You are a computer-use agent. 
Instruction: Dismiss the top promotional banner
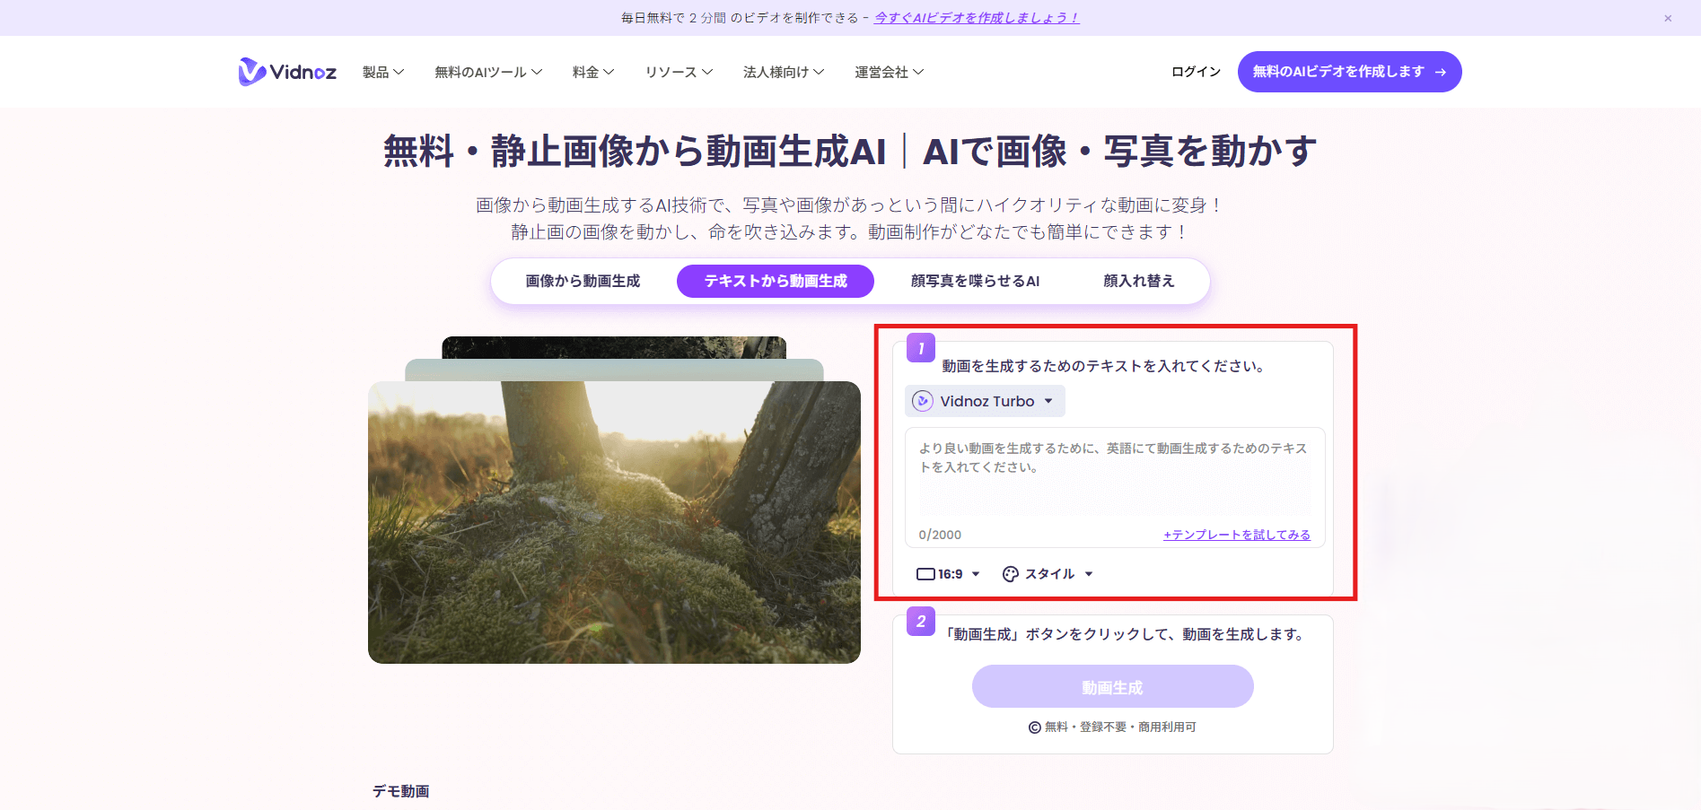[x=1667, y=18]
